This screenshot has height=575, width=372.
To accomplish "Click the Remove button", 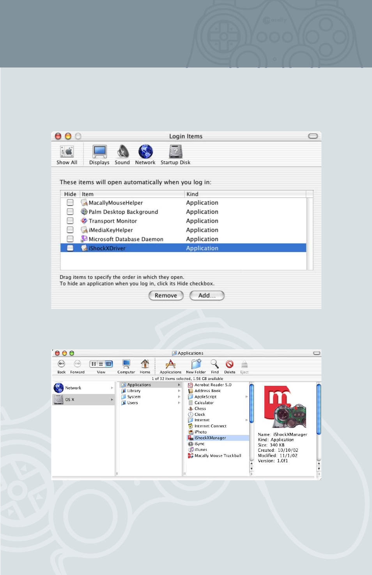I will (x=166, y=296).
